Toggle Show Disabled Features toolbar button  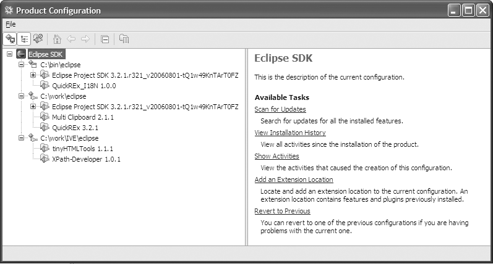pyautogui.click(x=38, y=39)
